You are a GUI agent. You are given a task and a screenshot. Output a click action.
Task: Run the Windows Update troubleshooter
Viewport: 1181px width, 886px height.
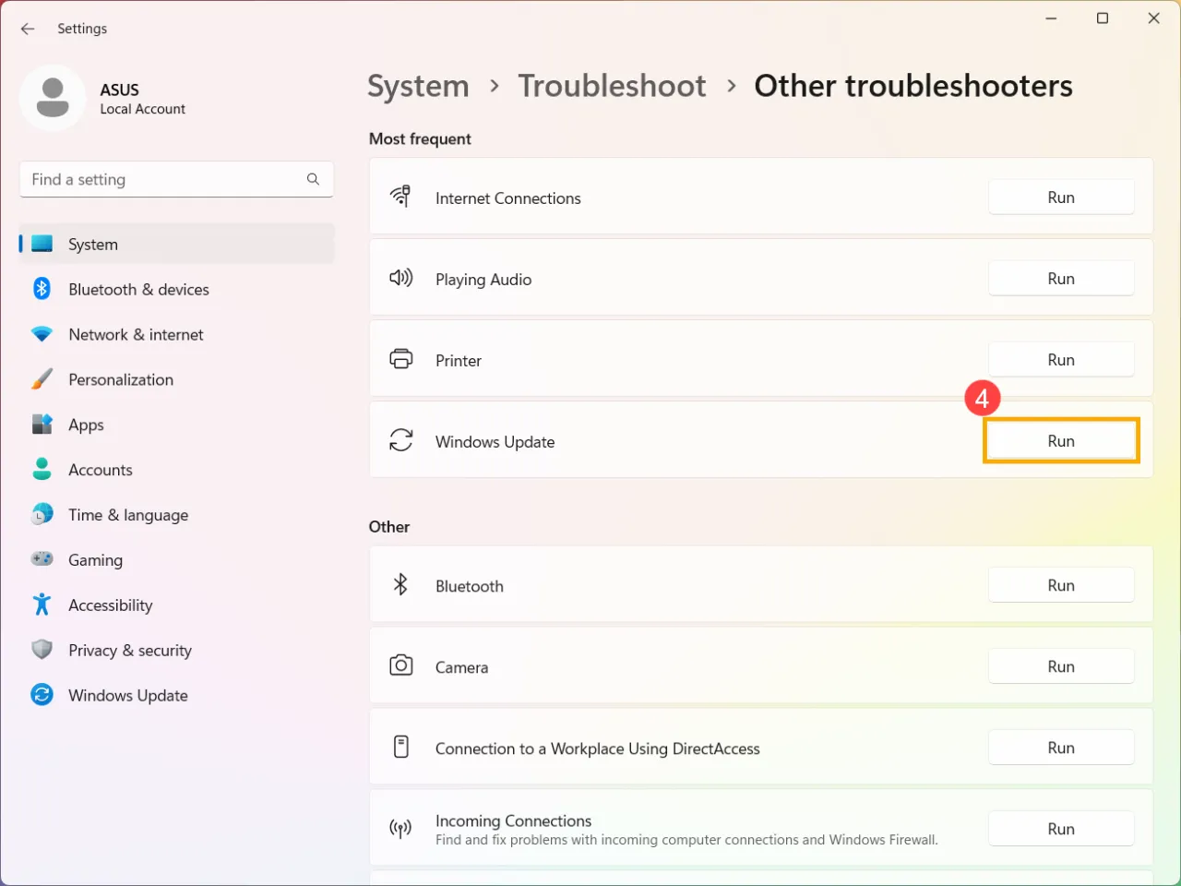(1061, 441)
